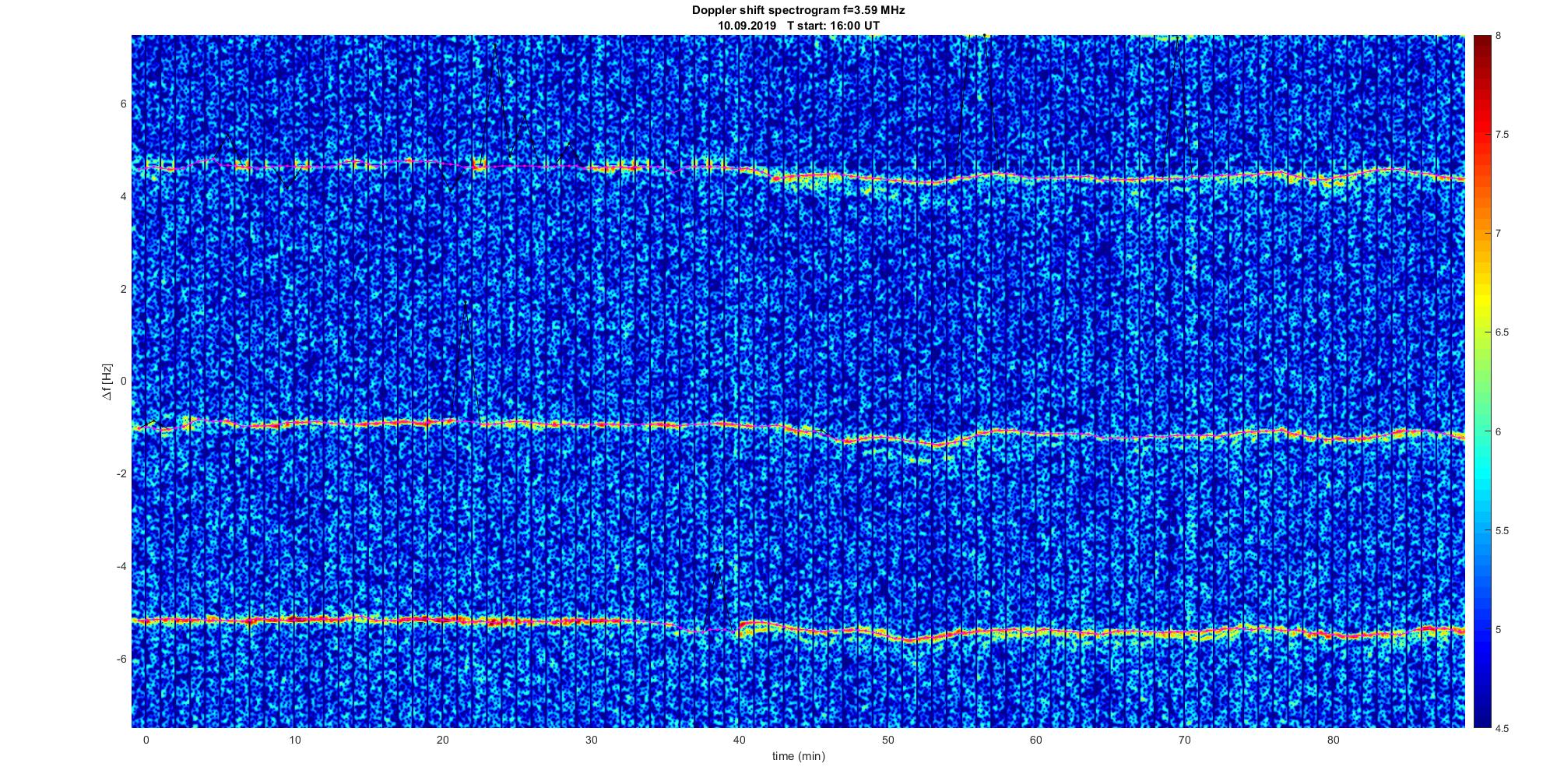Click the Doppler trace near 4.5 Hz at 80 min
Screen dimensions: 1557x781
tap(1332, 178)
